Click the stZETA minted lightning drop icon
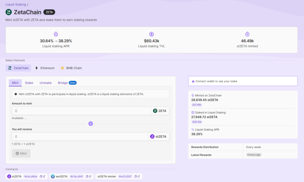 (x=247, y=34)
